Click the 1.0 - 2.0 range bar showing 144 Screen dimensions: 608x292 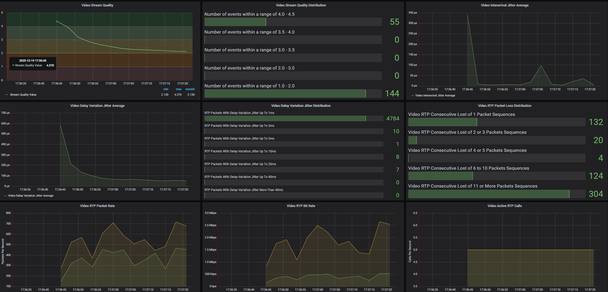coord(285,94)
